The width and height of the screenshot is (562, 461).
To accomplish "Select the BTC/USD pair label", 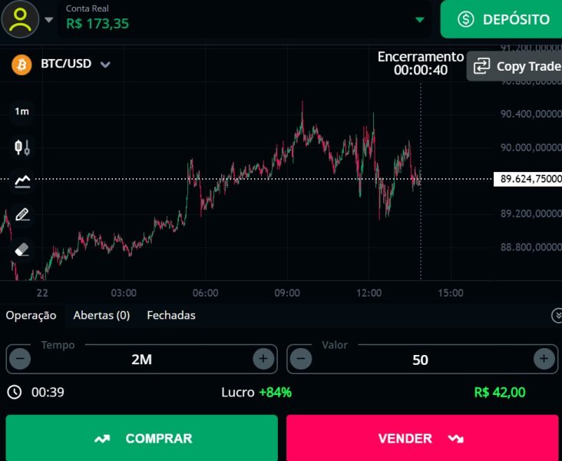I will (66, 64).
